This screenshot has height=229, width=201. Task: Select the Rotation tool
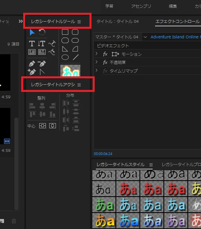pyautogui.click(x=42, y=32)
